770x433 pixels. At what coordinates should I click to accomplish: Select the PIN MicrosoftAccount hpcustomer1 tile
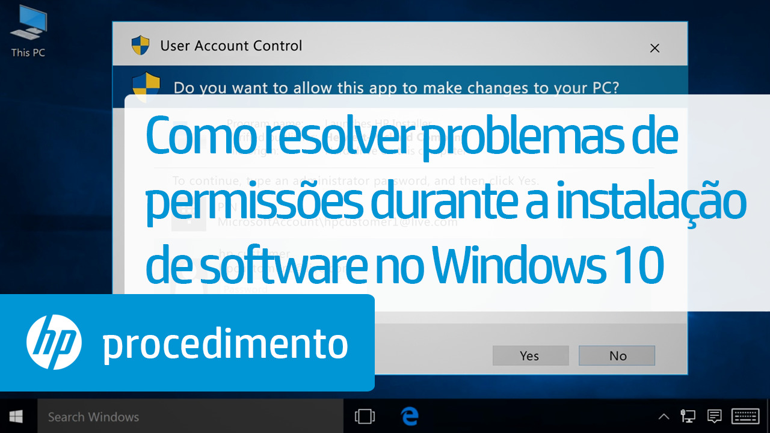coord(315,215)
